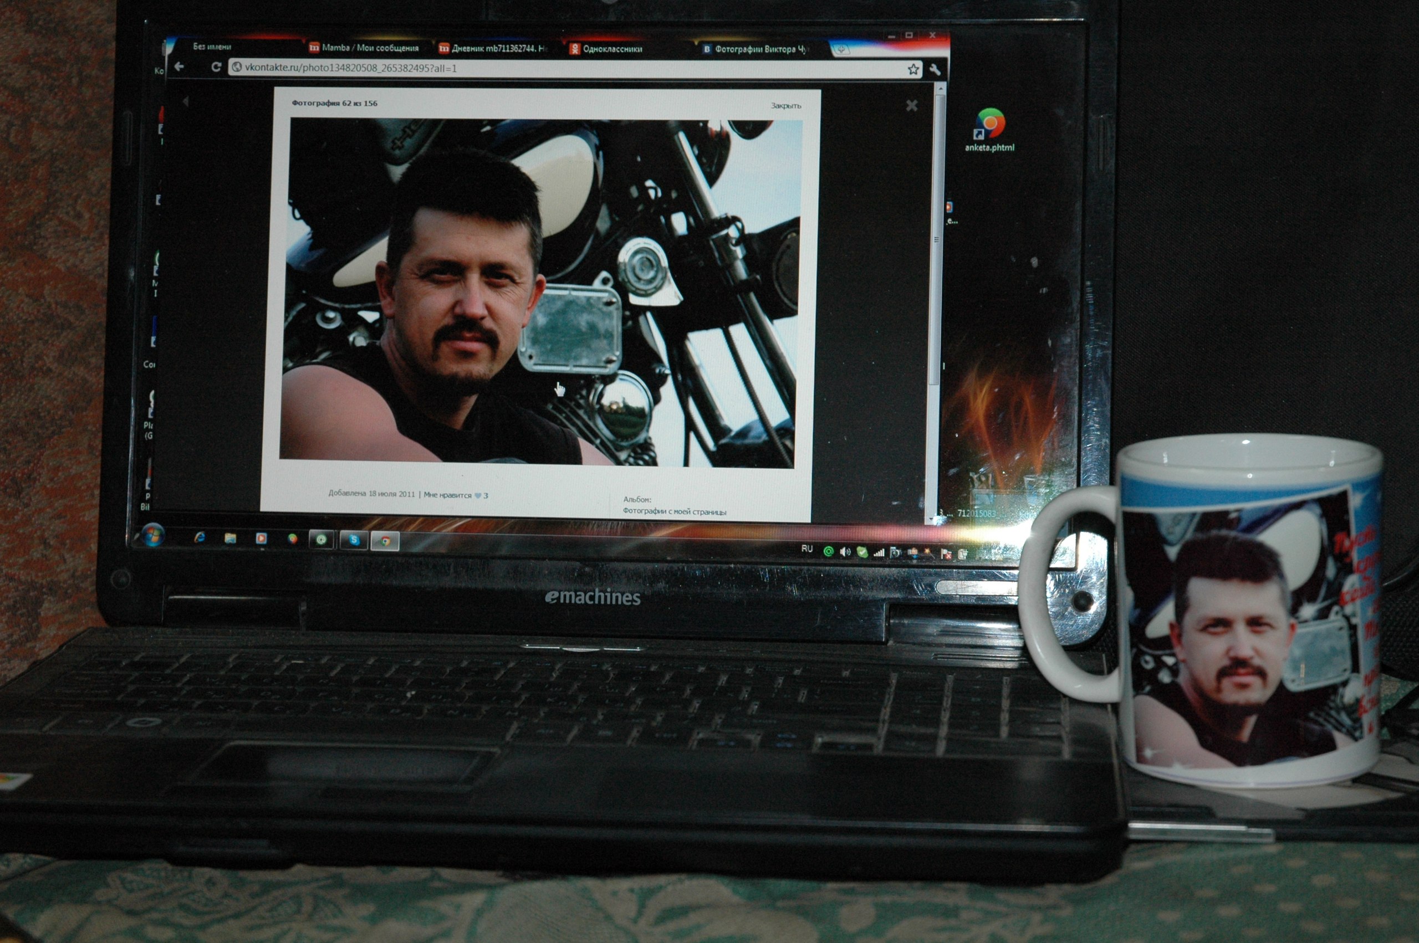Image resolution: width=1419 pixels, height=943 pixels.
Task: Open Skype from the taskbar
Action: click(x=354, y=540)
